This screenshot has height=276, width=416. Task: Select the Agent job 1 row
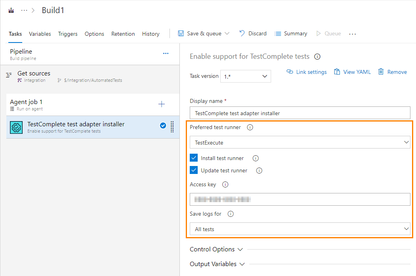coord(92,104)
